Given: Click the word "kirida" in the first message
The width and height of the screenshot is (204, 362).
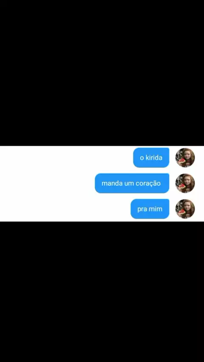Looking at the screenshot, I should tap(154, 158).
